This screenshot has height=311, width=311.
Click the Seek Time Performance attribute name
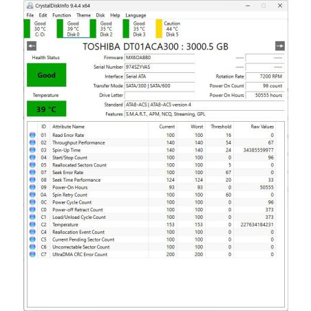pyautogui.click(x=76, y=180)
